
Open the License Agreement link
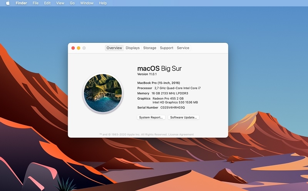coord(181,135)
